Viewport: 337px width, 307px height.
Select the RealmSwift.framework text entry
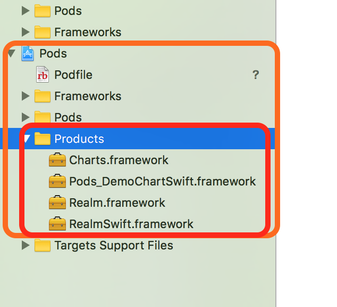[131, 224]
